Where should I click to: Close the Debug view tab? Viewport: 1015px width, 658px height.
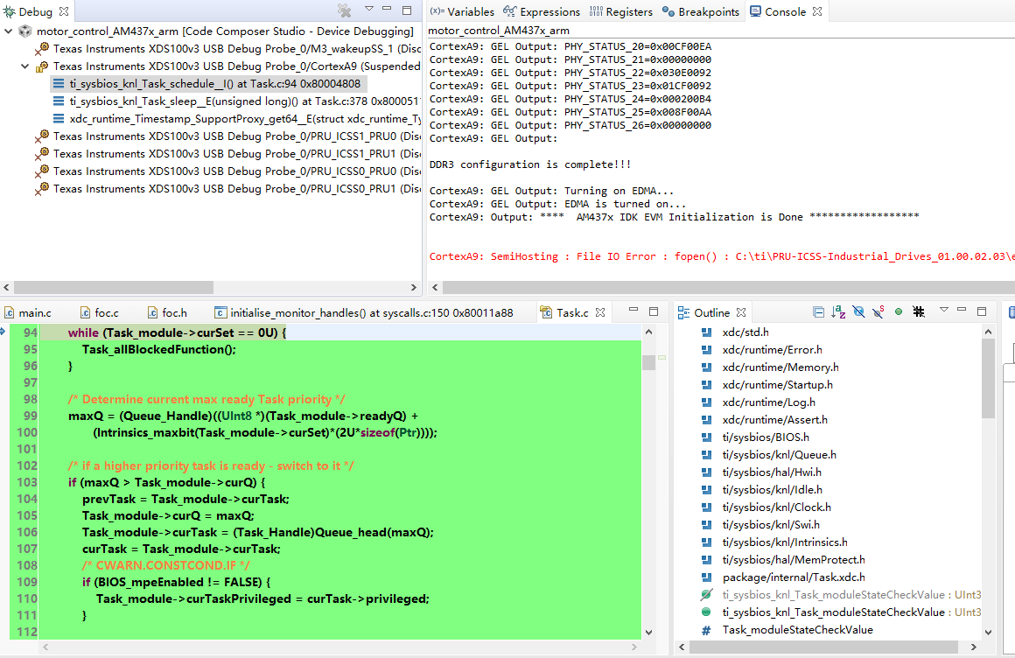click(x=63, y=11)
